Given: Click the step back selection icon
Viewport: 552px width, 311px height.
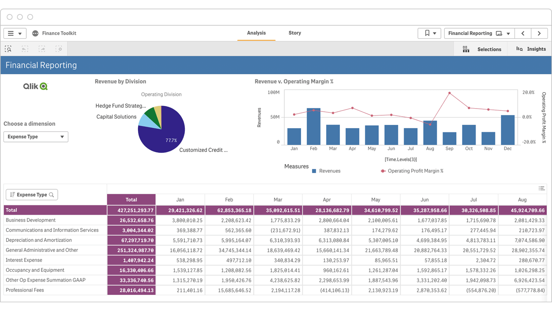Looking at the screenshot, I should tap(25, 49).
